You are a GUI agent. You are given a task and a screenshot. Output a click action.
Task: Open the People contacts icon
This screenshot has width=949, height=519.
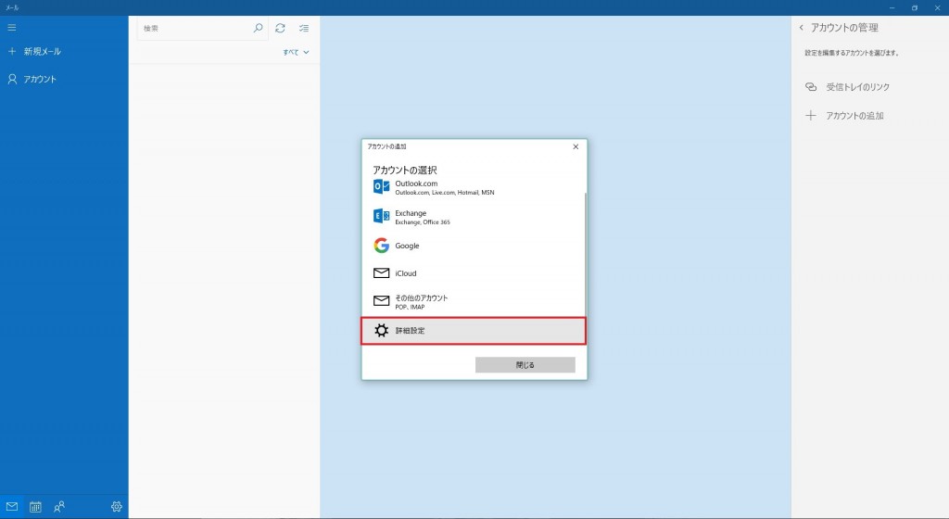(59, 506)
